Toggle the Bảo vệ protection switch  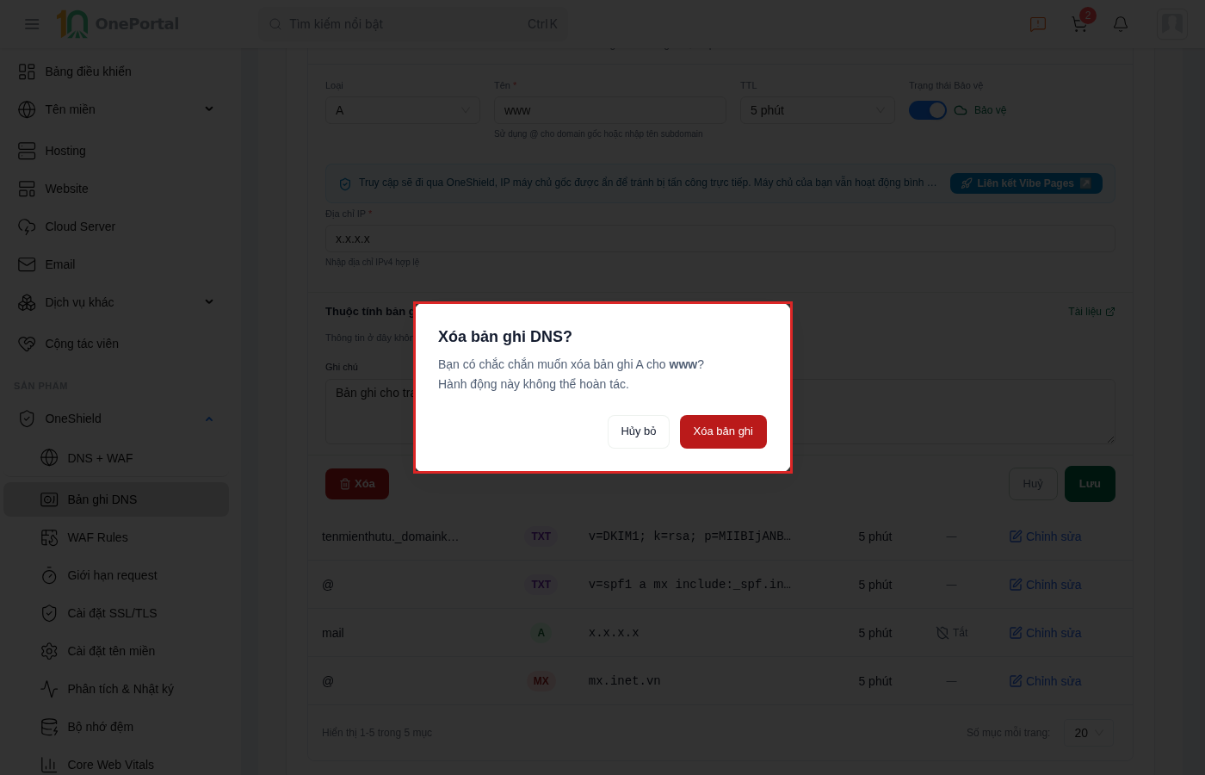(928, 110)
